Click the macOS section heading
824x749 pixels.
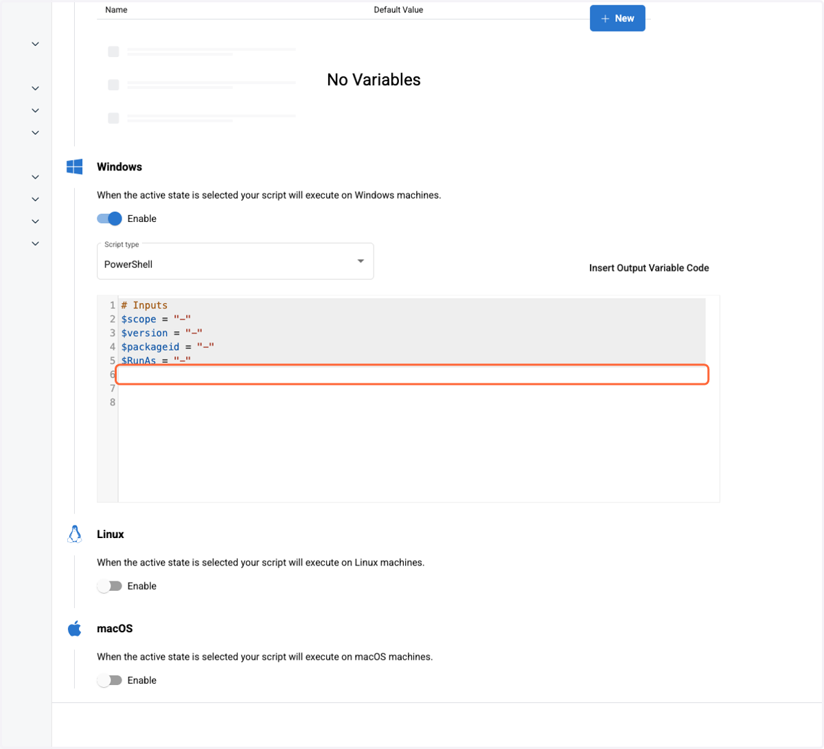[x=115, y=628]
